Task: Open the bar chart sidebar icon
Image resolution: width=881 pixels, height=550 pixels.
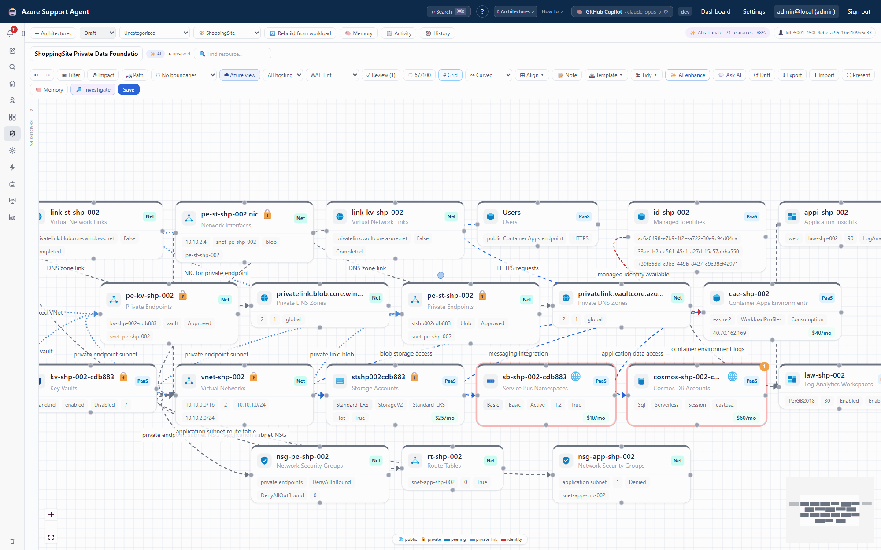Action: click(12, 217)
